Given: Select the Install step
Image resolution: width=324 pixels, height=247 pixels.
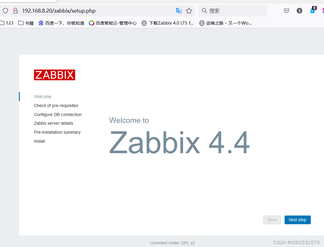Looking at the screenshot, I should [x=39, y=141].
